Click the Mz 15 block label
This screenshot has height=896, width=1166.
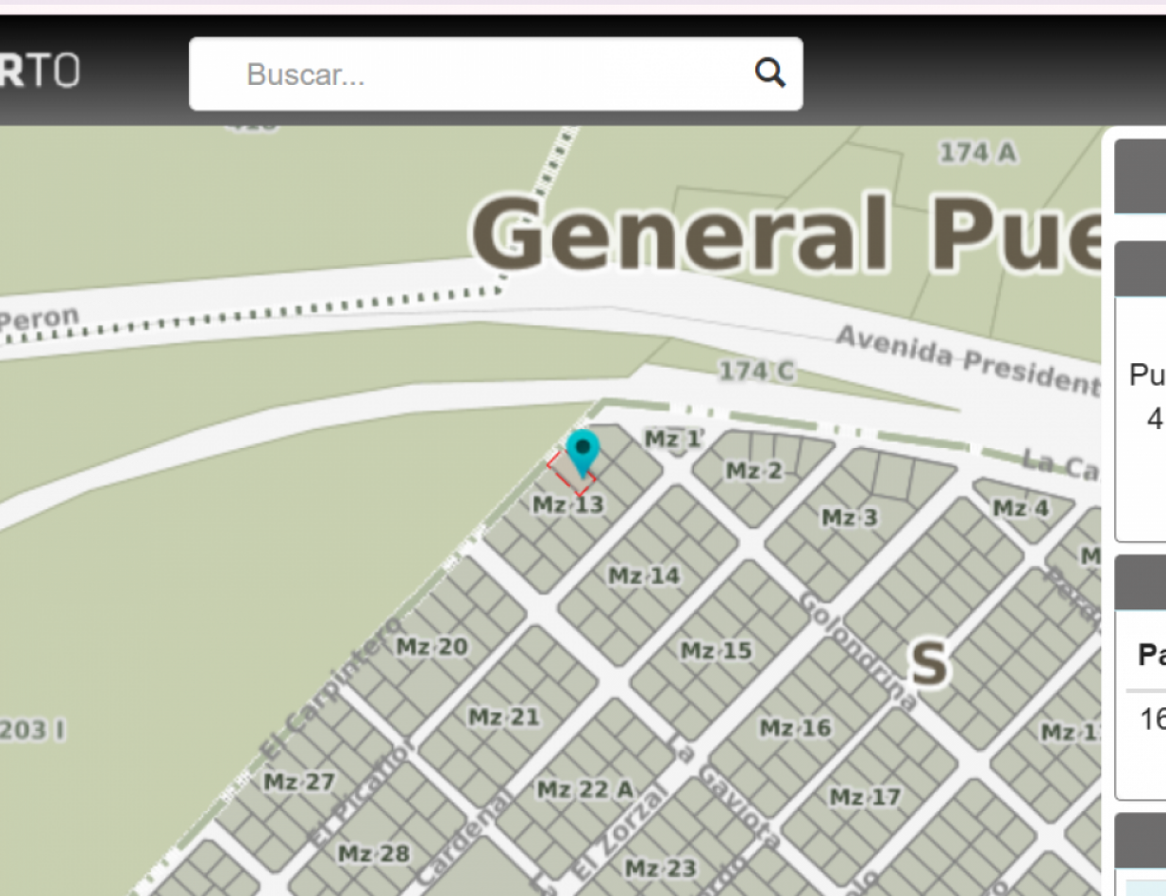pos(717,651)
